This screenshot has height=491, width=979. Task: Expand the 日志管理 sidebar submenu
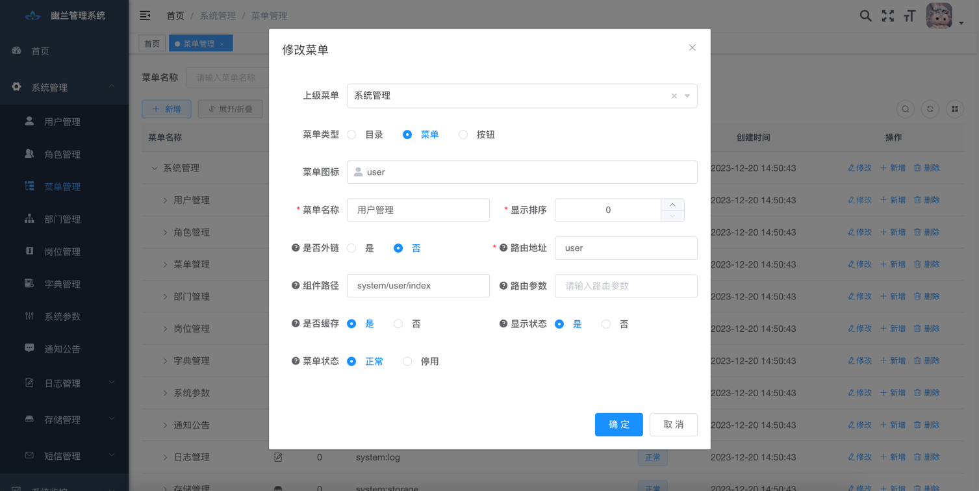coord(63,383)
